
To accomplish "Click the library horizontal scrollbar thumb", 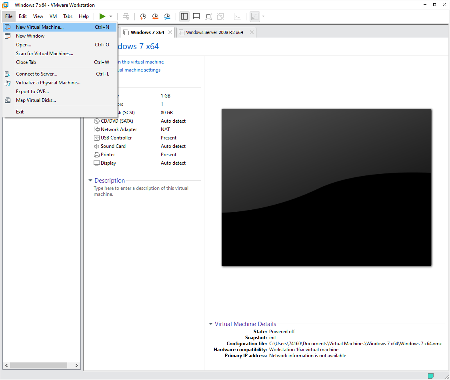I will (39, 365).
